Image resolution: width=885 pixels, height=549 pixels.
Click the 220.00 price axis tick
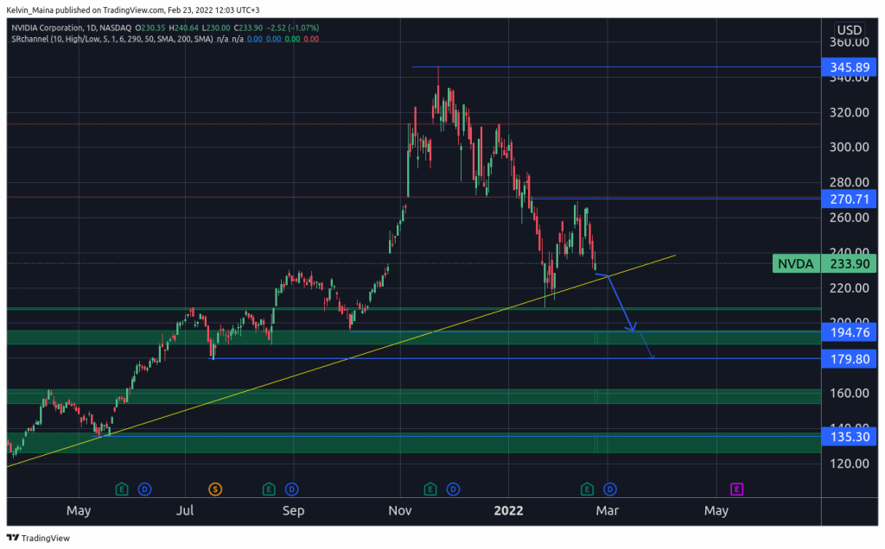pyautogui.click(x=850, y=288)
